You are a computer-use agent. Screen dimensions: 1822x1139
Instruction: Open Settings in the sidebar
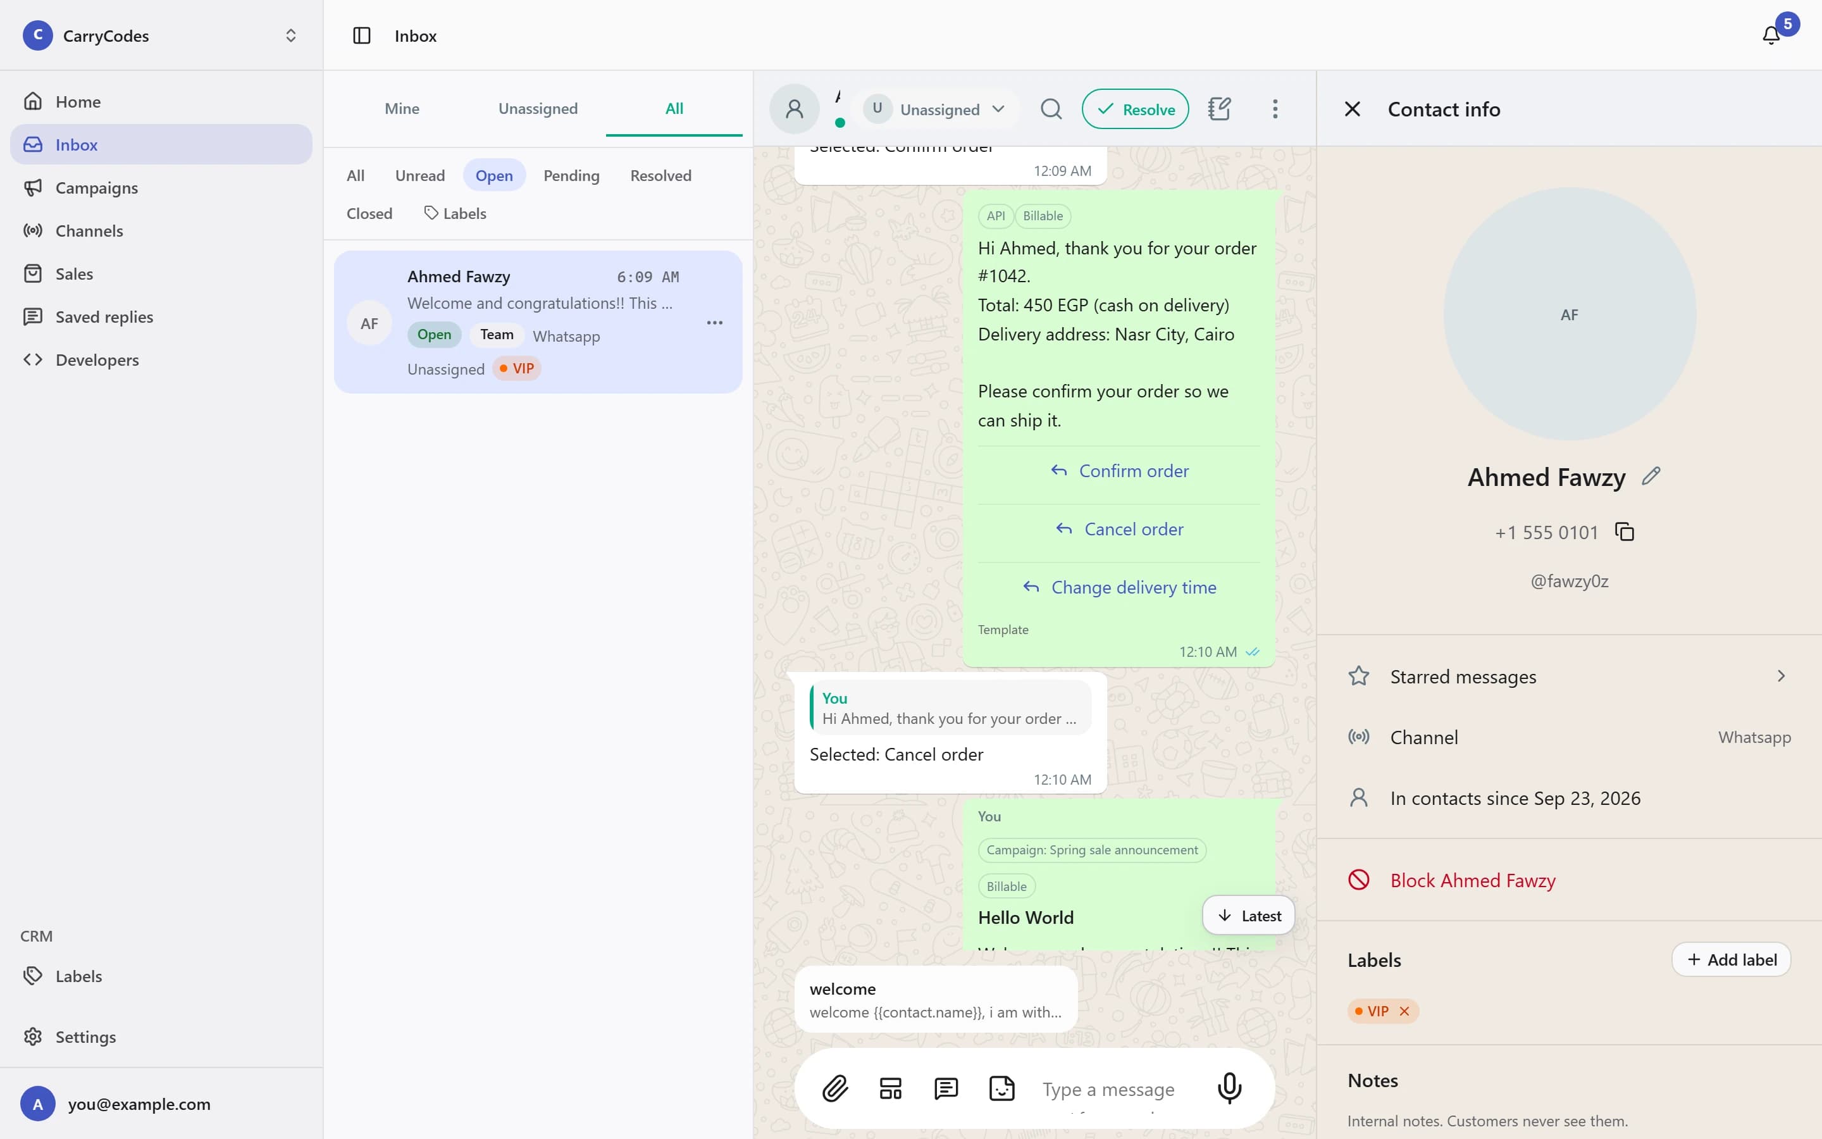pos(161,1036)
